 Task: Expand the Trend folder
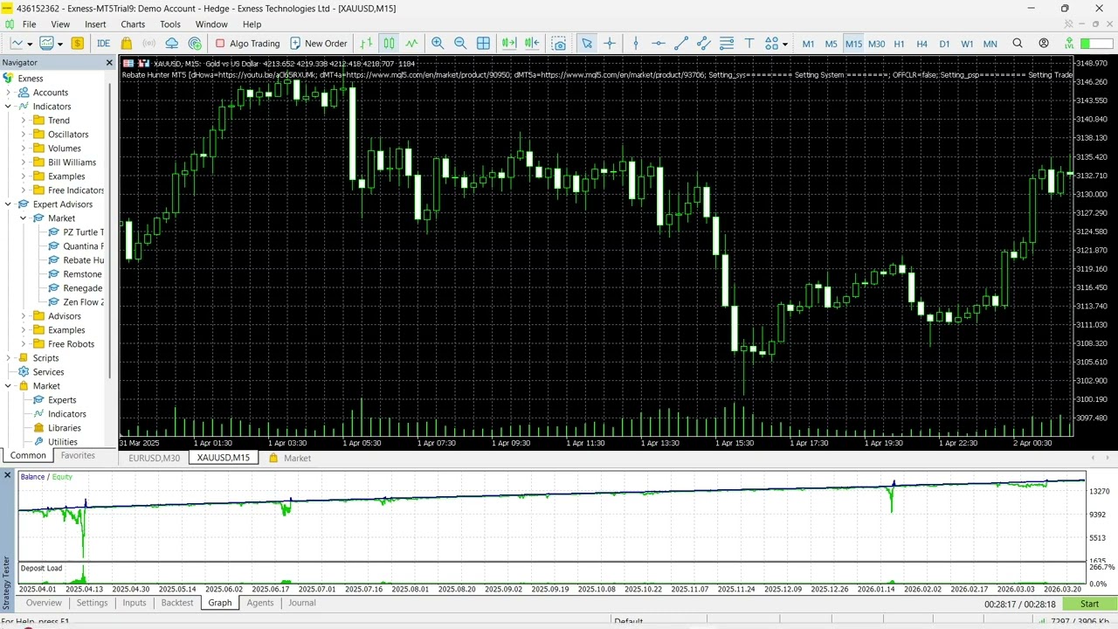[x=24, y=121]
